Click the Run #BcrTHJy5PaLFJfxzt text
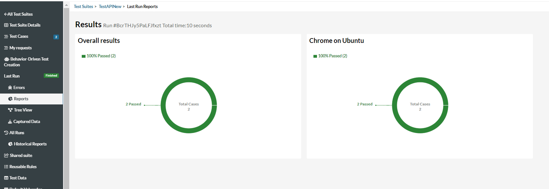The width and height of the screenshot is (549, 189). click(132, 26)
